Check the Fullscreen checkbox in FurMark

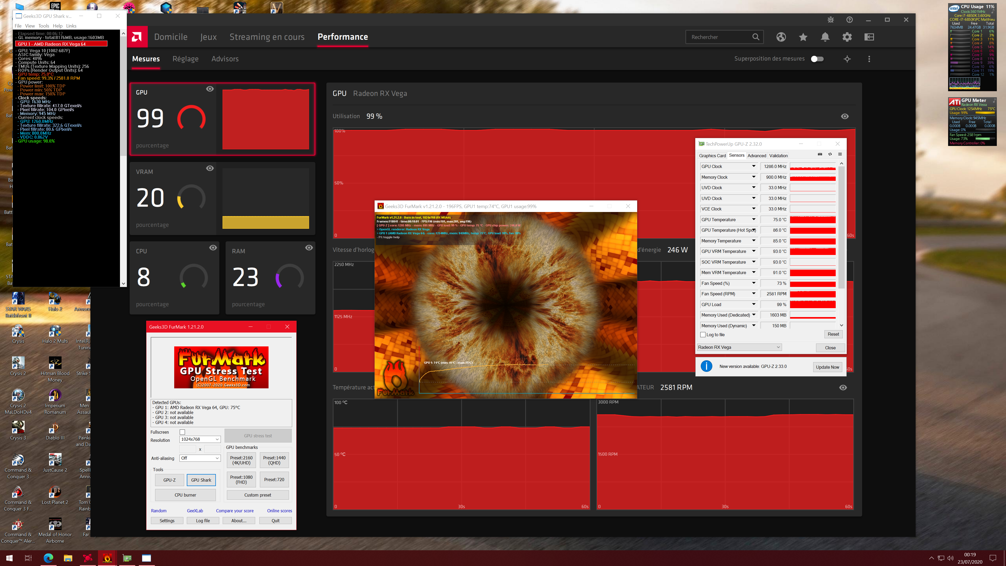tap(182, 432)
